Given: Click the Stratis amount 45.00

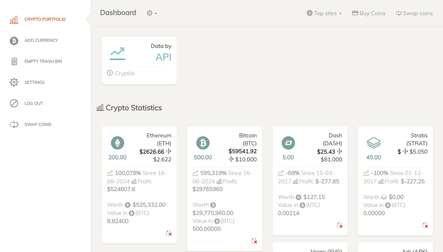Looking at the screenshot, I should click(374, 158).
